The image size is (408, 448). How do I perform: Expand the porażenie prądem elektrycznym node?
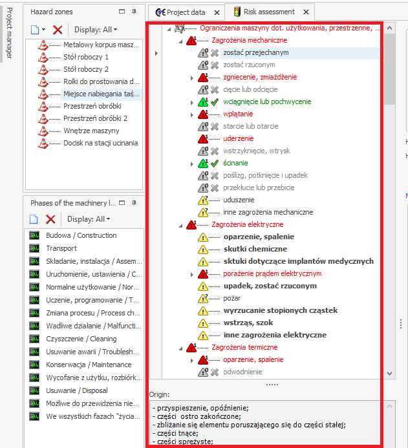pos(192,274)
